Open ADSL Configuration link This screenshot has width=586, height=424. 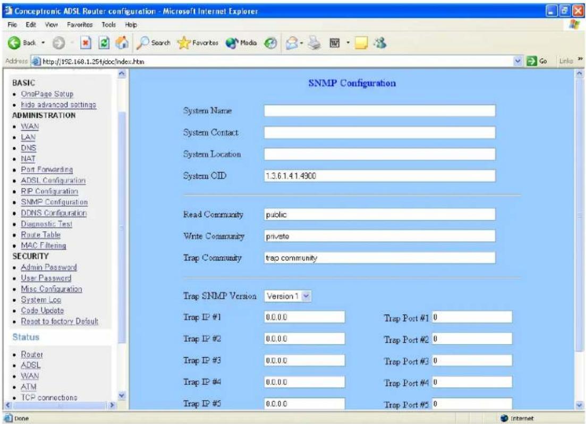53,180
